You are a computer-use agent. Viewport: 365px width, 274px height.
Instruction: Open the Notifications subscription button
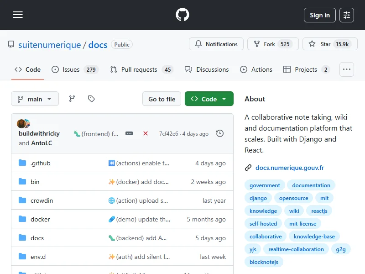point(216,44)
